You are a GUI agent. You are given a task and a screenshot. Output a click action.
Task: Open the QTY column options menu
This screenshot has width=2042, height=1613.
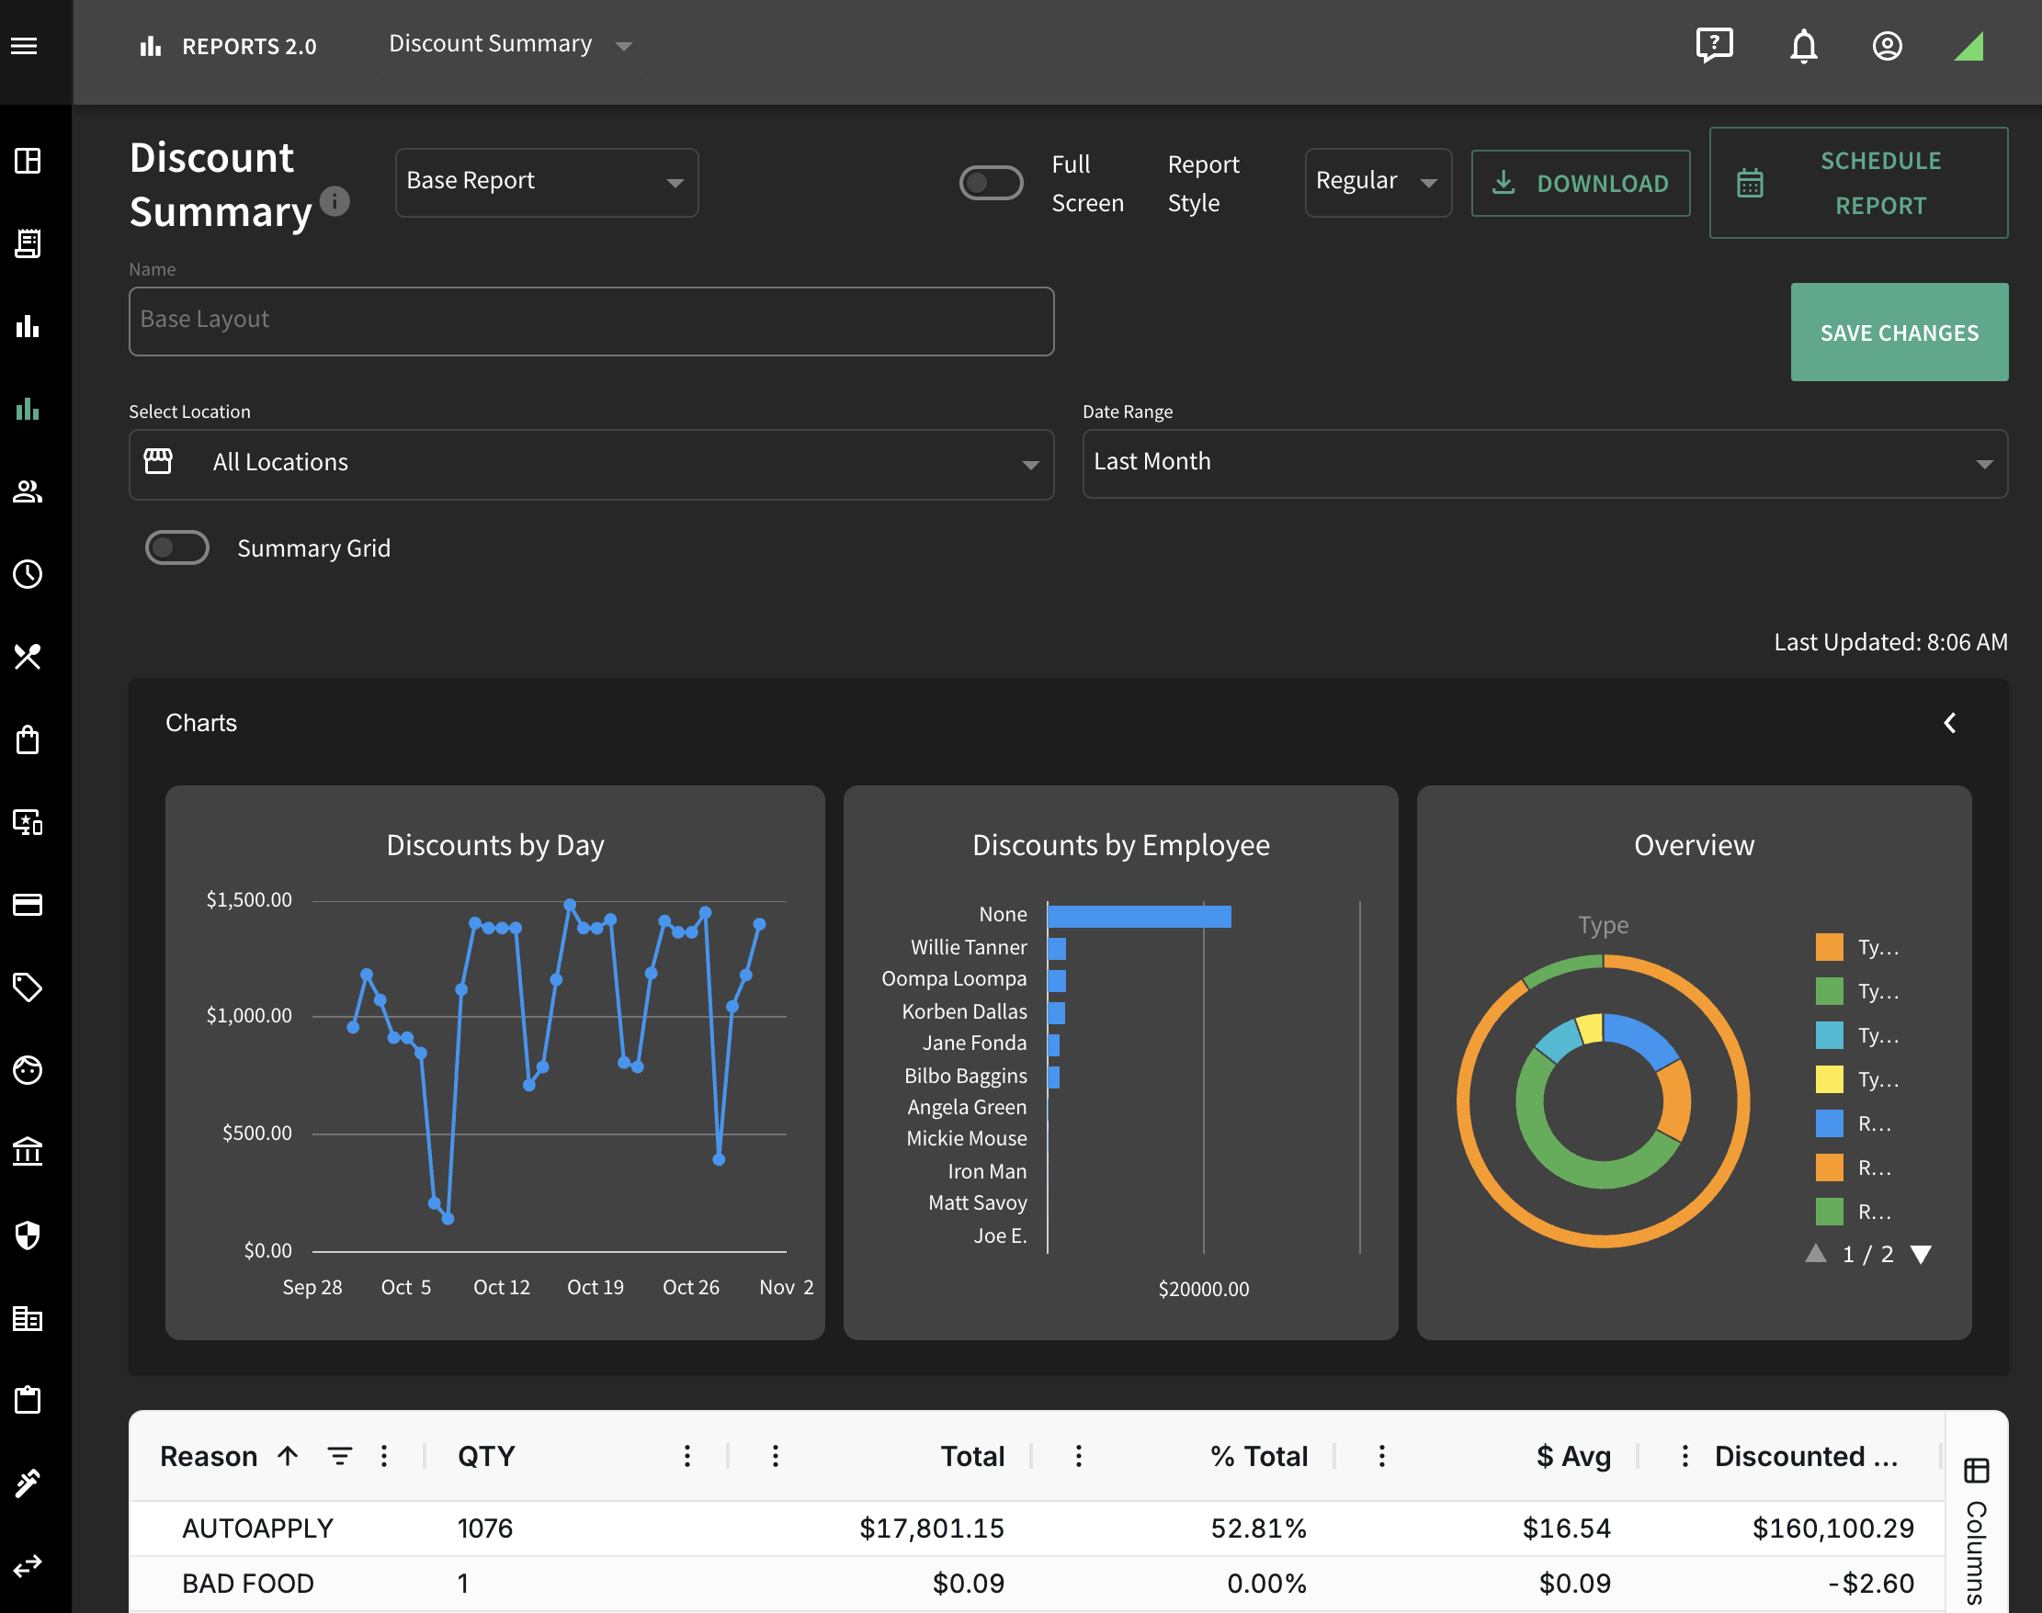(x=687, y=1456)
